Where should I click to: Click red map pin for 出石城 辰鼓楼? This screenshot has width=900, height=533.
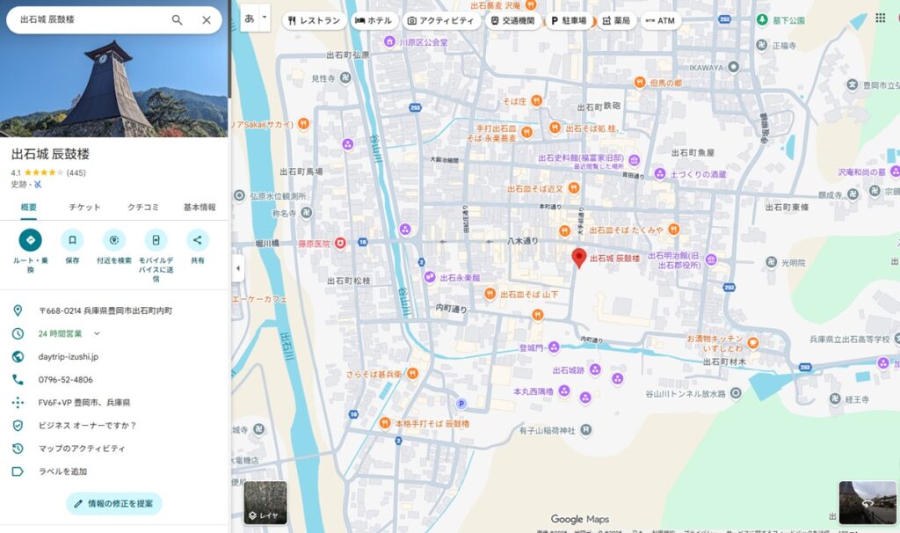point(578,258)
